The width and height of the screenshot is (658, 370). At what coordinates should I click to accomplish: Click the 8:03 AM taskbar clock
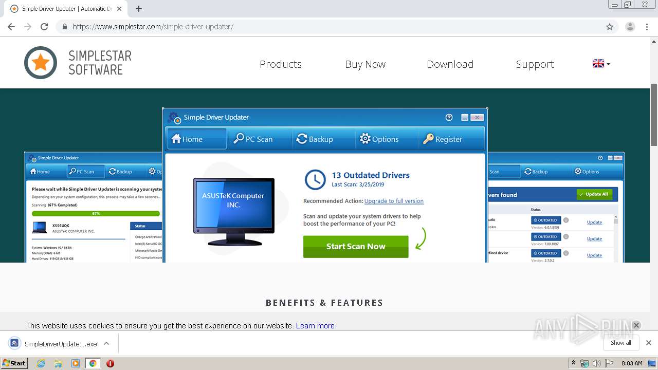point(632,363)
